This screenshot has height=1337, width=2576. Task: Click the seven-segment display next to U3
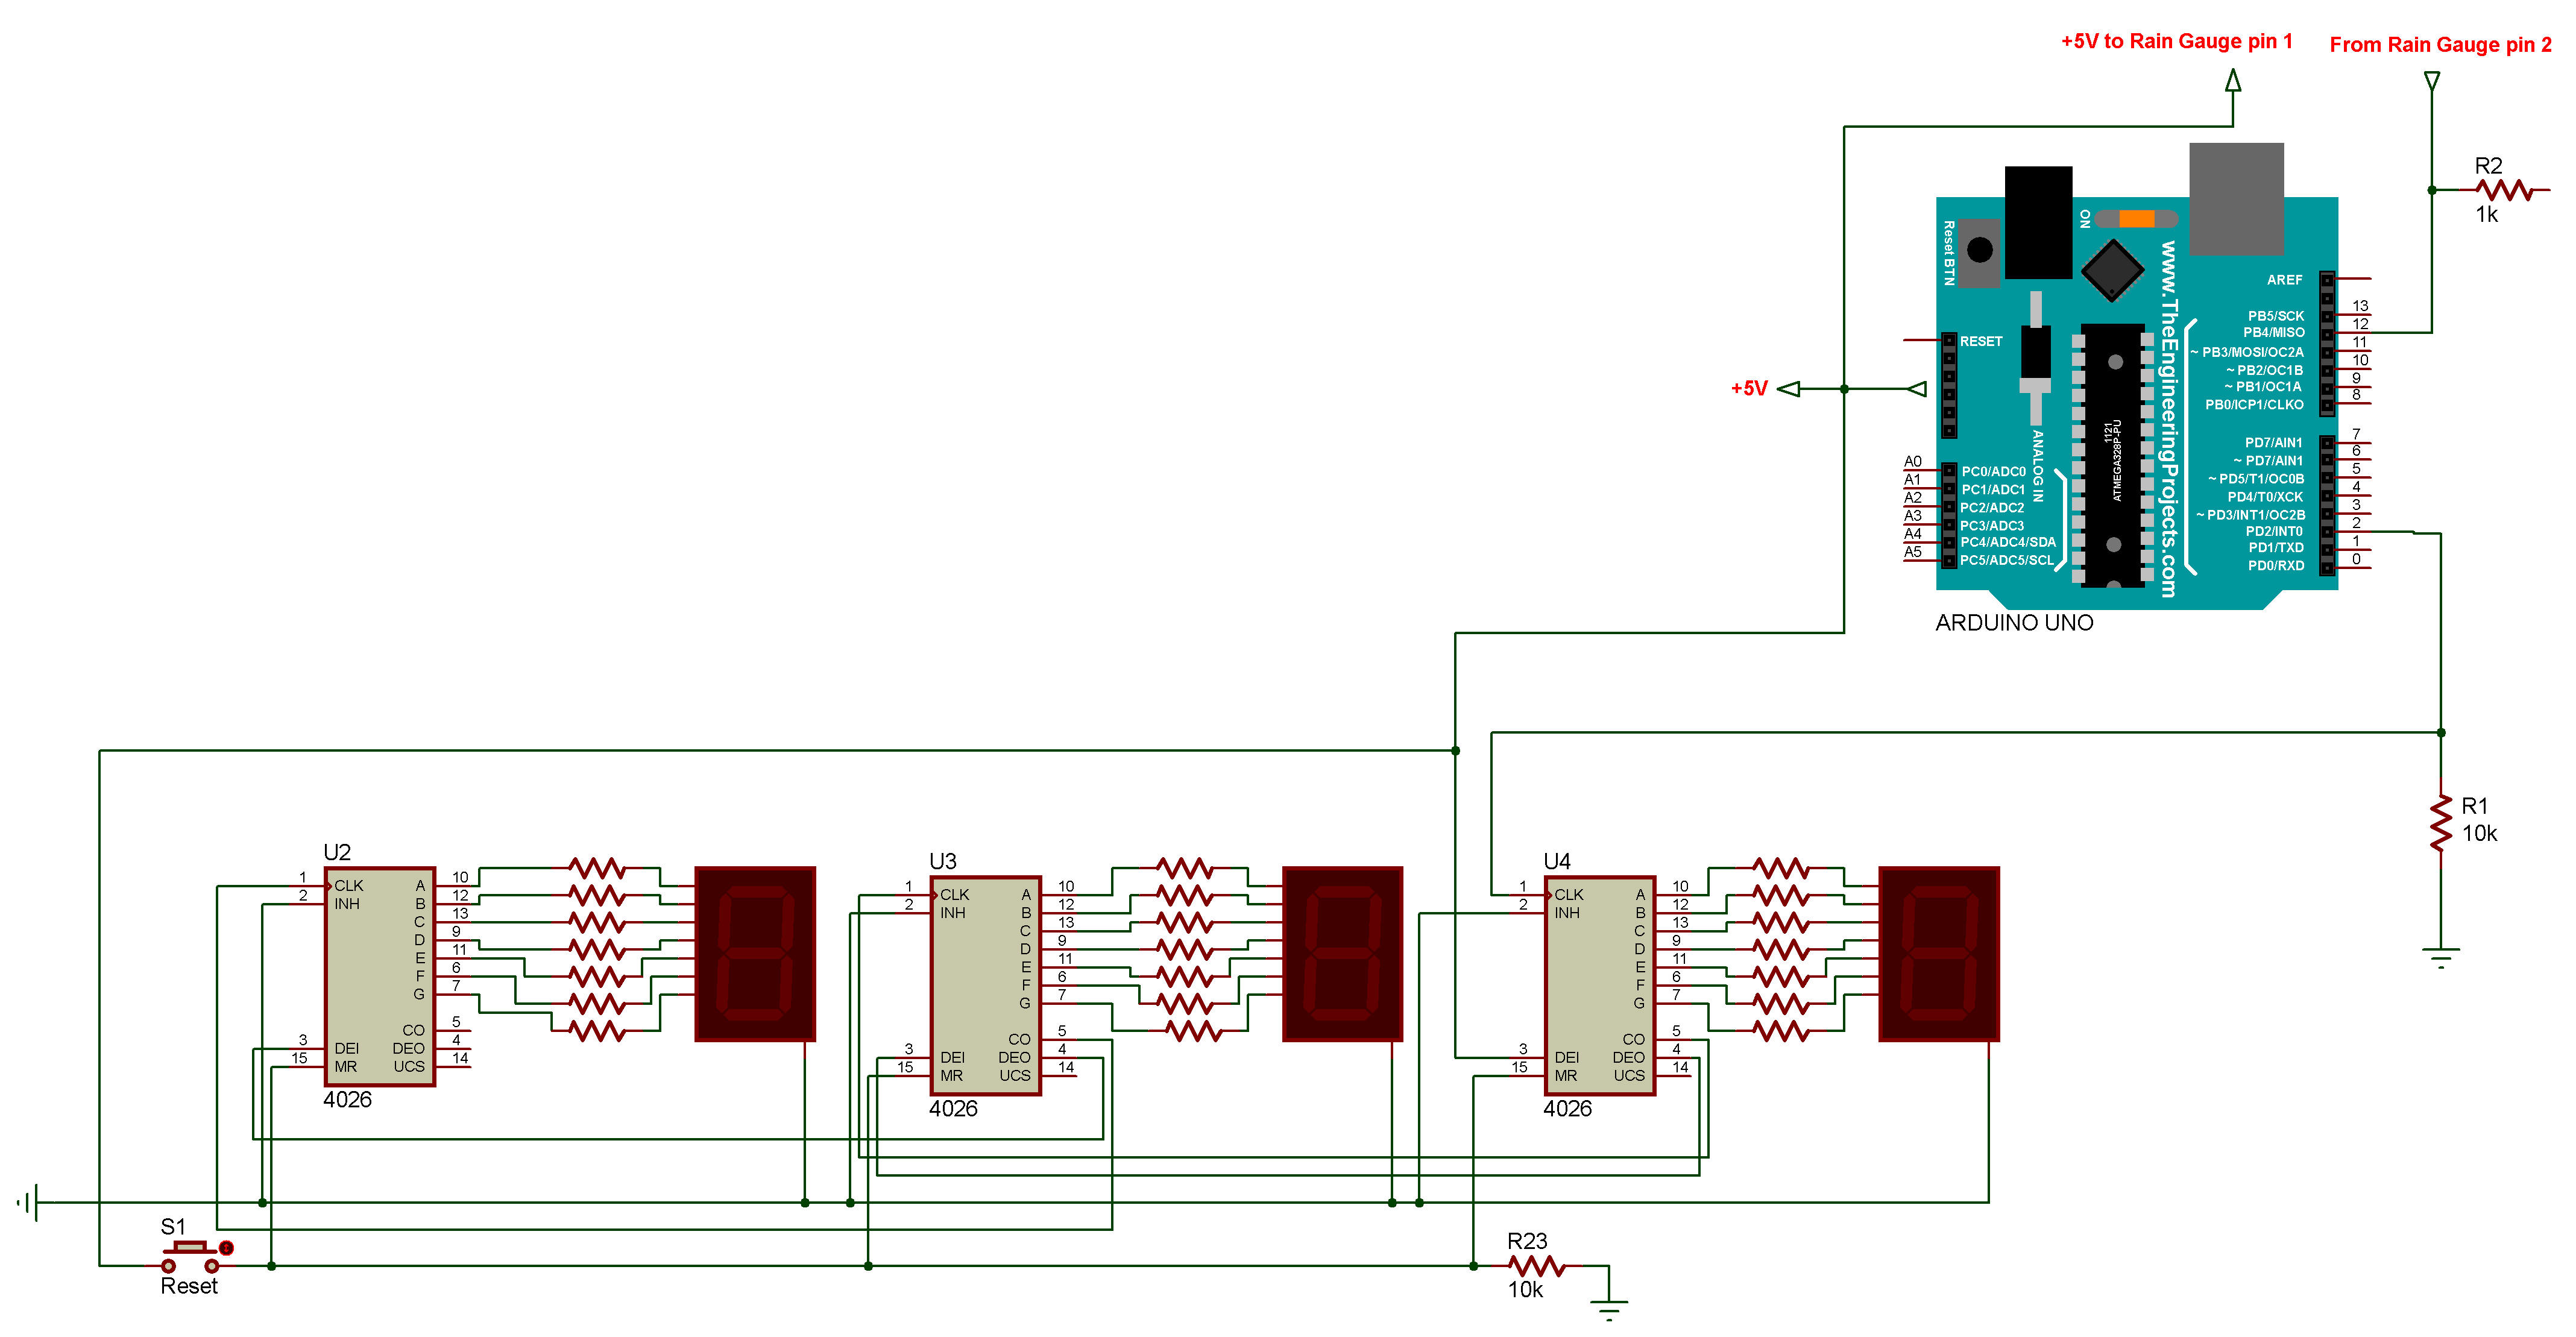click(1342, 954)
